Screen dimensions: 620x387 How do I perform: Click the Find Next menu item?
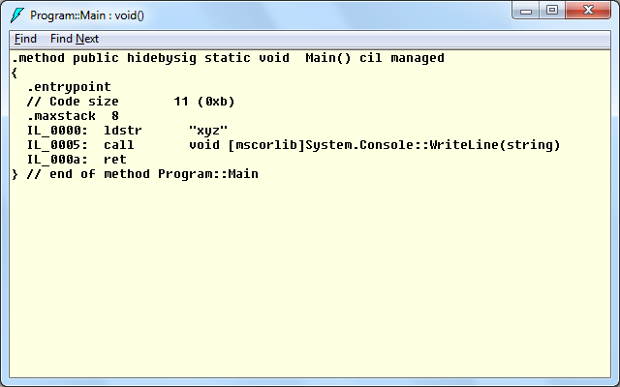coord(75,39)
